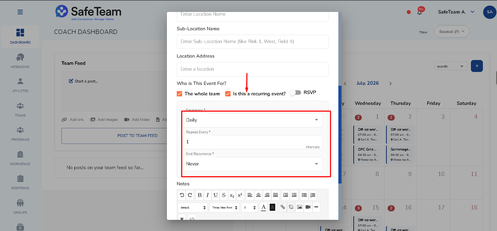Enable the RSVP switch
Viewport: 497px width, 231px height.
pos(295,92)
